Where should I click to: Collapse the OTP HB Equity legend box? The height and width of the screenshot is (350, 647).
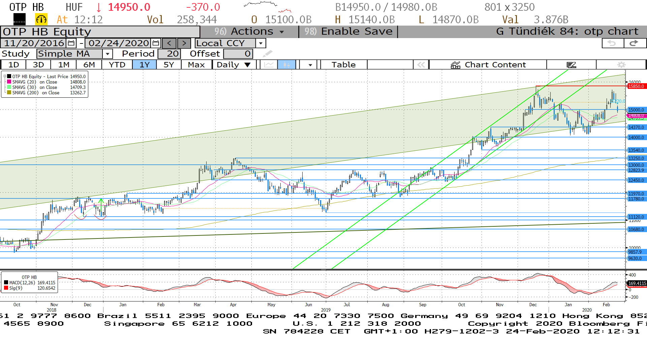5,76
